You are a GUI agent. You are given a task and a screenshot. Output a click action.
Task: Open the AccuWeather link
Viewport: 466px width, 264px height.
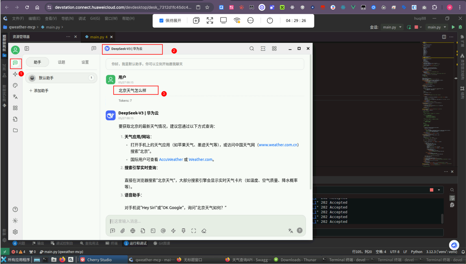tap(171, 160)
